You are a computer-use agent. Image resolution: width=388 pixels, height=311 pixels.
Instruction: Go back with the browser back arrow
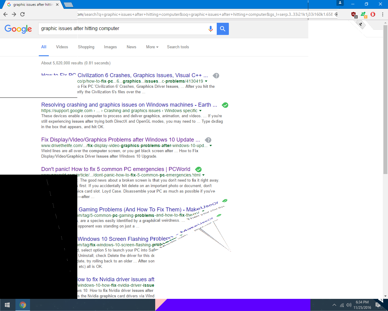pos(5,14)
